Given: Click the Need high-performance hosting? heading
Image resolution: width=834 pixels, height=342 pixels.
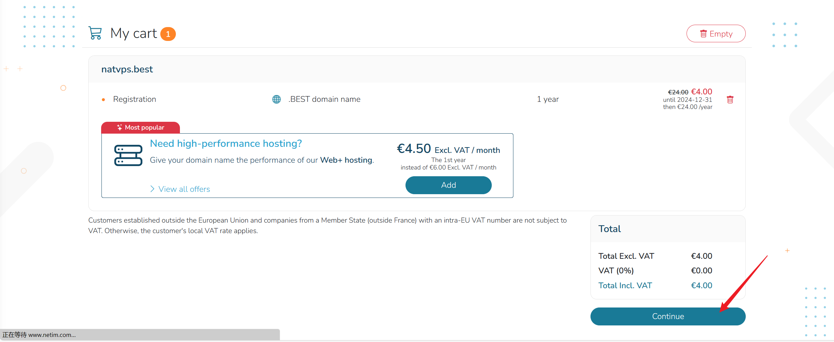Looking at the screenshot, I should 226,143.
